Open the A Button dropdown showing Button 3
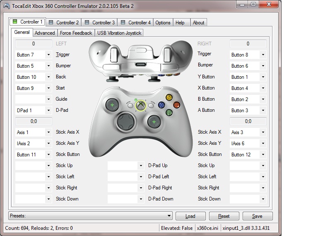This screenshot has width=318, height=236. point(248,110)
